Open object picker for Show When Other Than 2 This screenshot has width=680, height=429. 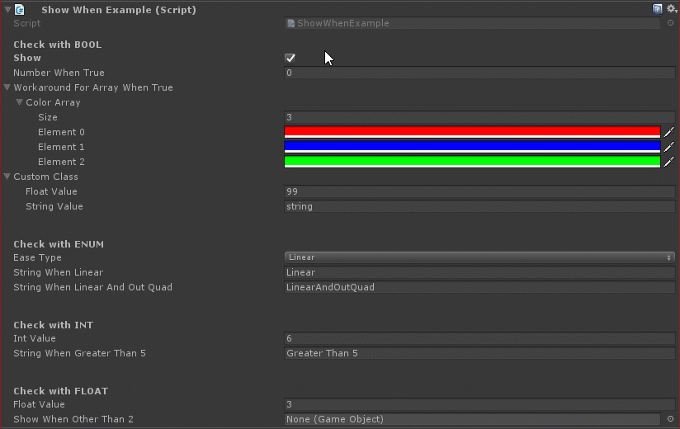670,419
